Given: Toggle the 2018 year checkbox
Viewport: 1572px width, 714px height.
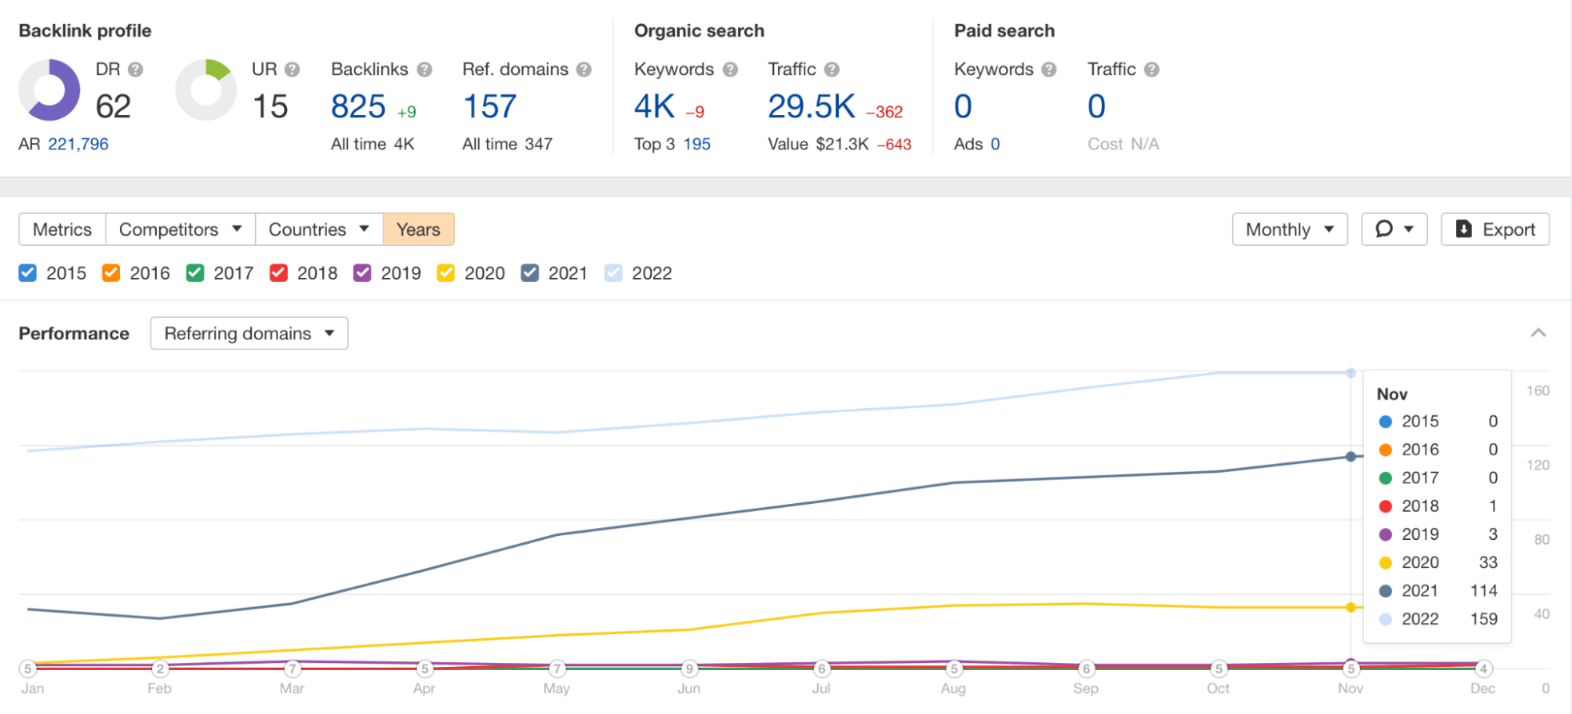Looking at the screenshot, I should pos(278,273).
